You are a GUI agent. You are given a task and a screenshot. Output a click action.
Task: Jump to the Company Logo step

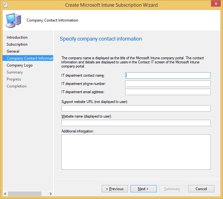(20, 65)
